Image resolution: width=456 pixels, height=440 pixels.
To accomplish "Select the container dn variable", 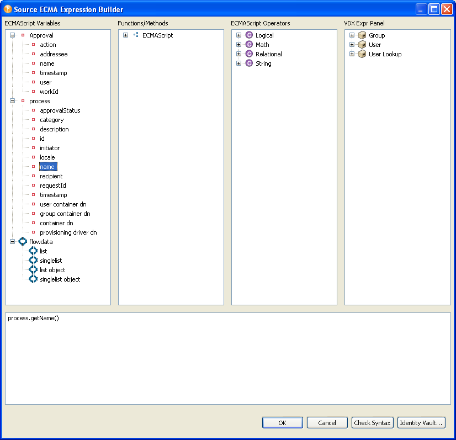I will (56, 223).
